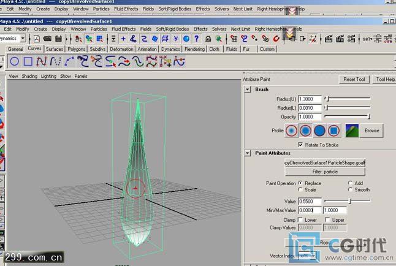Select by hierarchy mode icon
Viewport: 396px width, 266px height.
coord(78,39)
